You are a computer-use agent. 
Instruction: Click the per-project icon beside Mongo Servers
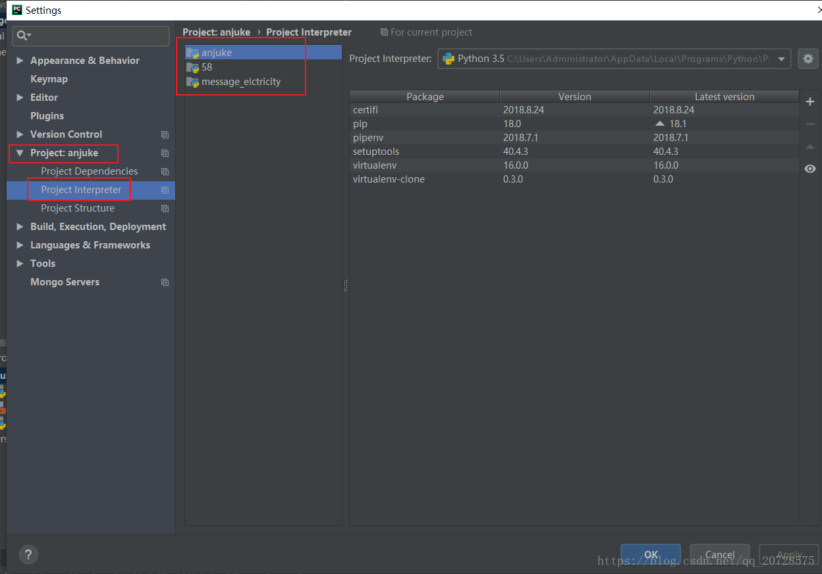point(165,282)
